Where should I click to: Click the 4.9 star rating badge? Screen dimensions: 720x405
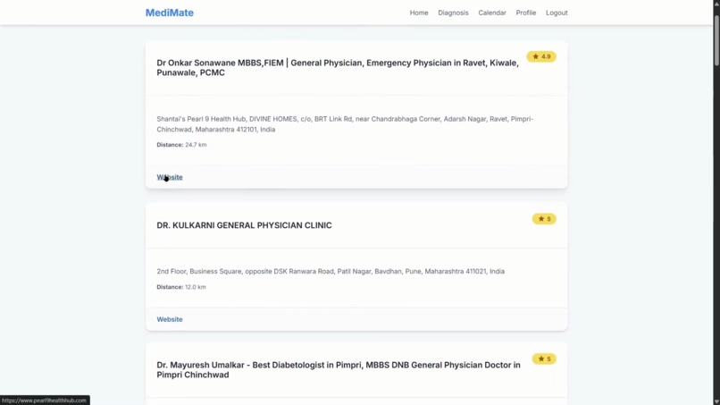tap(541, 56)
